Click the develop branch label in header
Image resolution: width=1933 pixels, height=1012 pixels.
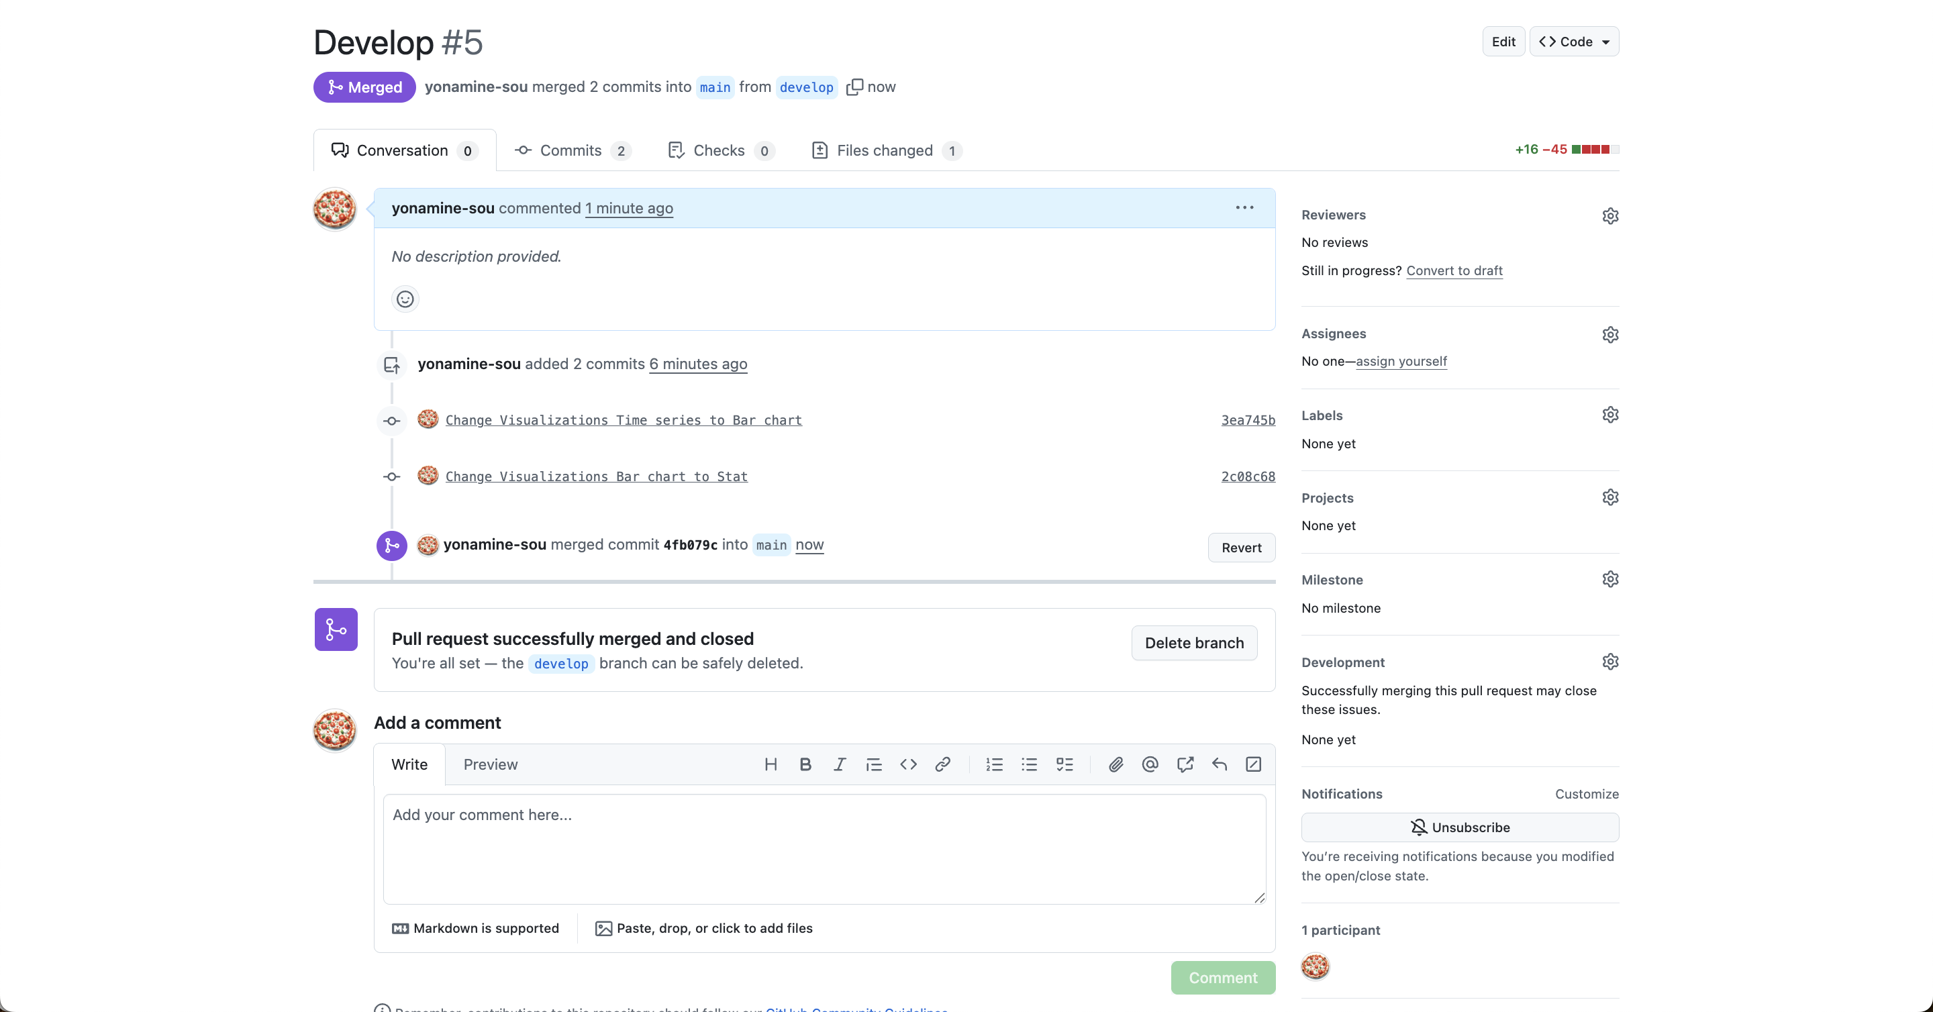click(x=806, y=87)
